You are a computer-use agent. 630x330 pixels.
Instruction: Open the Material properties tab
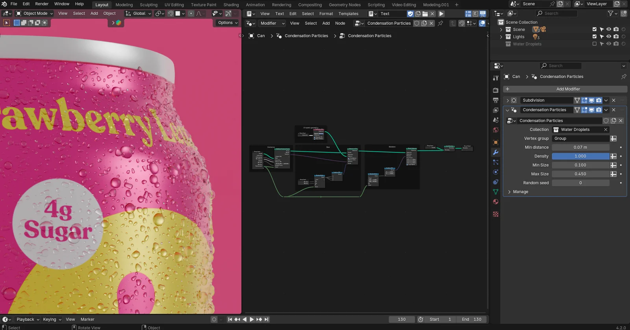point(496,202)
